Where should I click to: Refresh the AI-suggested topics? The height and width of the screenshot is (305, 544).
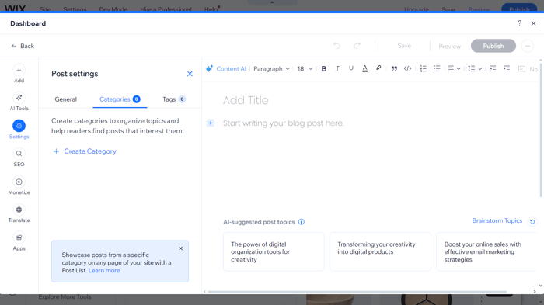(x=532, y=221)
